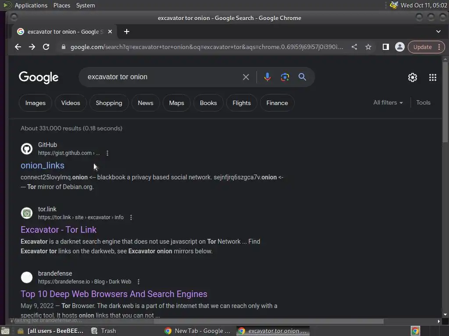Image resolution: width=449 pixels, height=336 pixels.
Task: Go forward using the browser arrow
Action: click(x=32, y=47)
